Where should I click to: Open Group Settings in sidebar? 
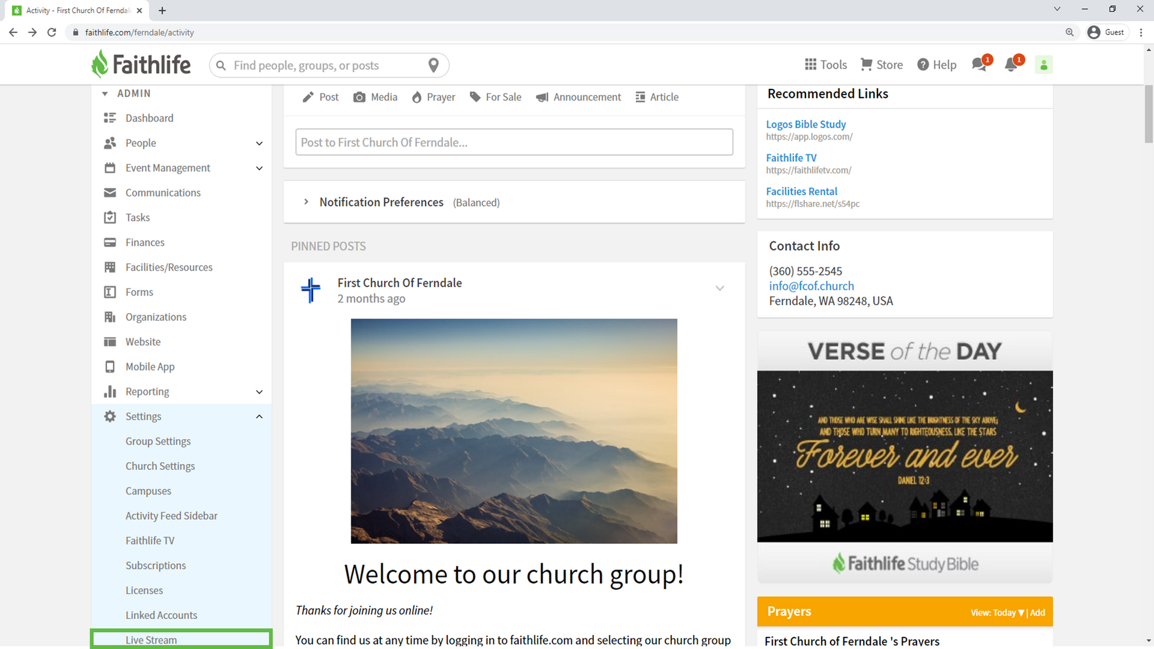[158, 441]
